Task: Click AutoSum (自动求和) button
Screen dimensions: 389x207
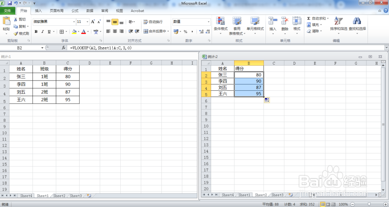Action: click(316, 19)
